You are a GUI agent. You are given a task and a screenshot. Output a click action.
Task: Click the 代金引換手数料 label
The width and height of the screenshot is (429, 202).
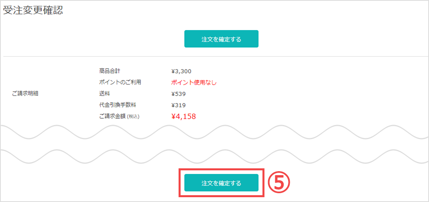118,105
